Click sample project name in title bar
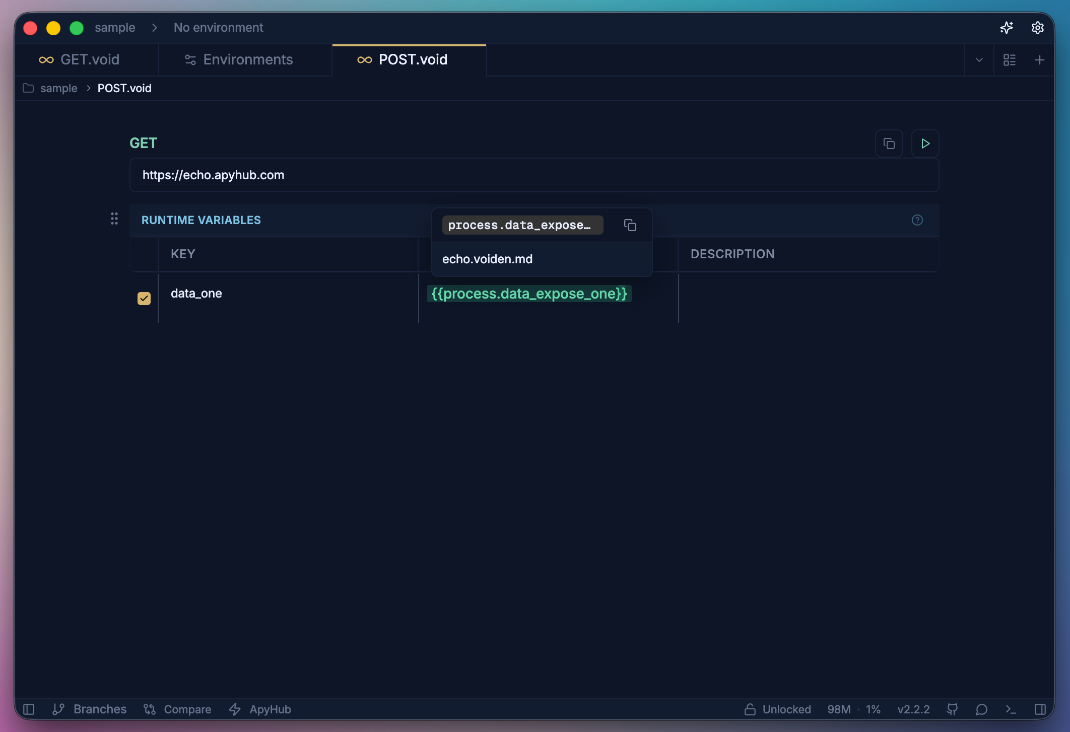 (115, 28)
